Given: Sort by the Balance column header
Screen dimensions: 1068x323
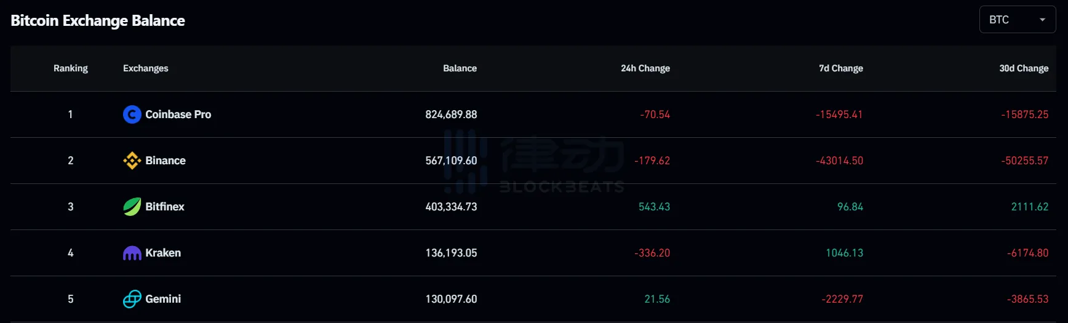Looking at the screenshot, I should [460, 68].
